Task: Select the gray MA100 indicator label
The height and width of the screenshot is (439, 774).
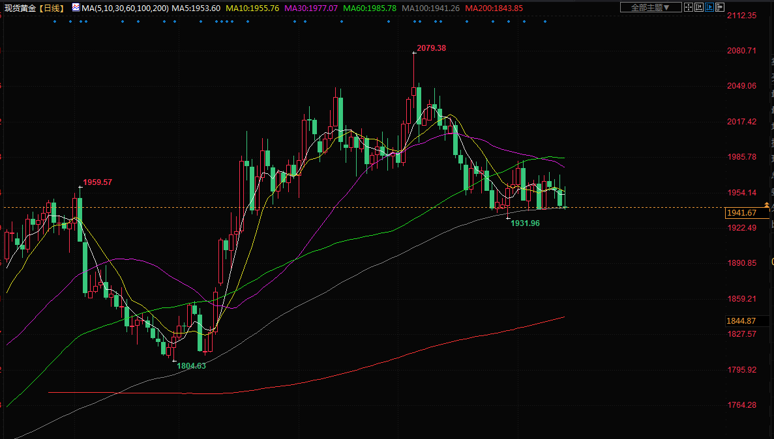Action: (x=432, y=8)
